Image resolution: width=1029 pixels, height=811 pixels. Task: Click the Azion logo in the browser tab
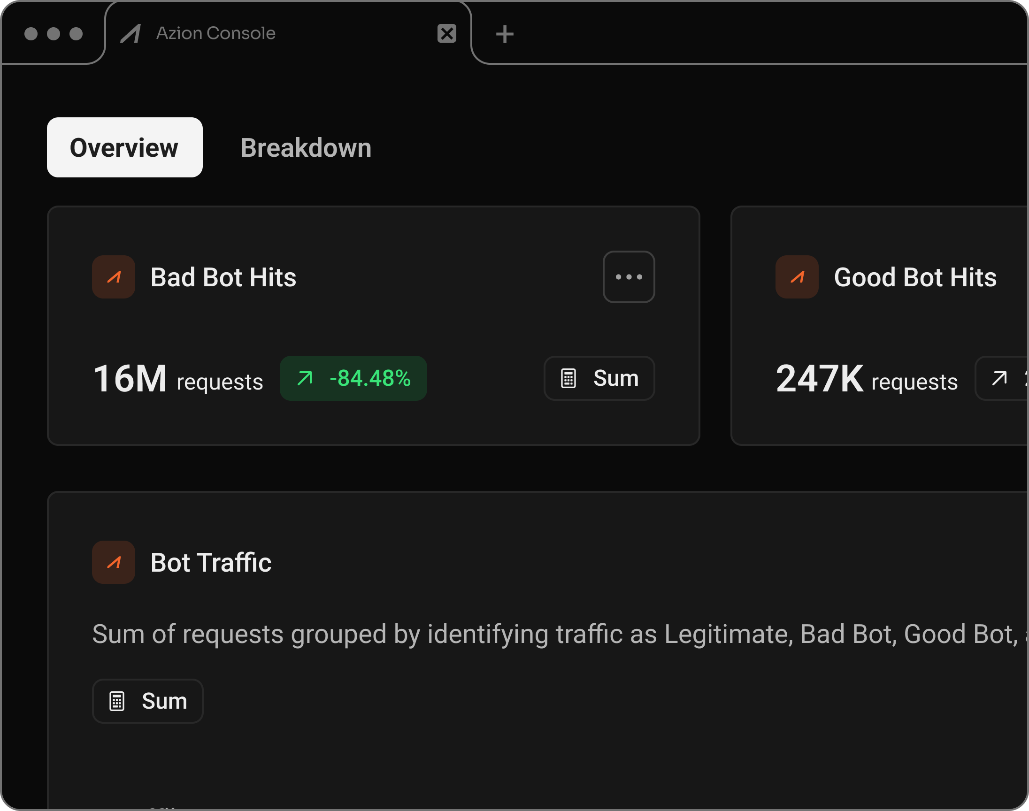point(131,33)
